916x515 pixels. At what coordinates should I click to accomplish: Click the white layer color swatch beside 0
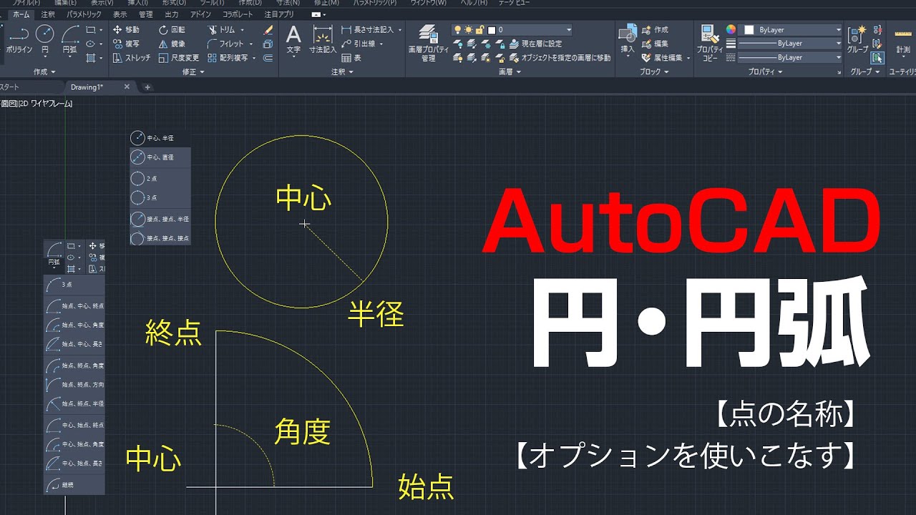(x=492, y=30)
